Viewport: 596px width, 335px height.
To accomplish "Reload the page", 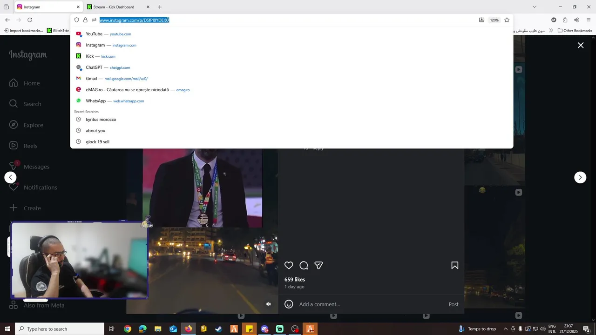I will click(30, 20).
